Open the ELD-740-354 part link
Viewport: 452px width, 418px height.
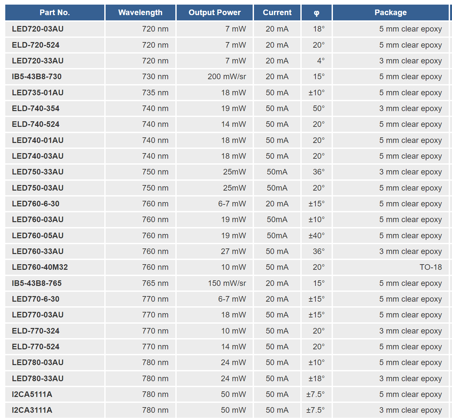(x=36, y=108)
